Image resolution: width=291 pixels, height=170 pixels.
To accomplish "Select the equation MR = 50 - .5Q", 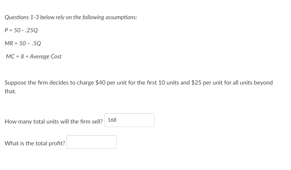I will [22, 43].
